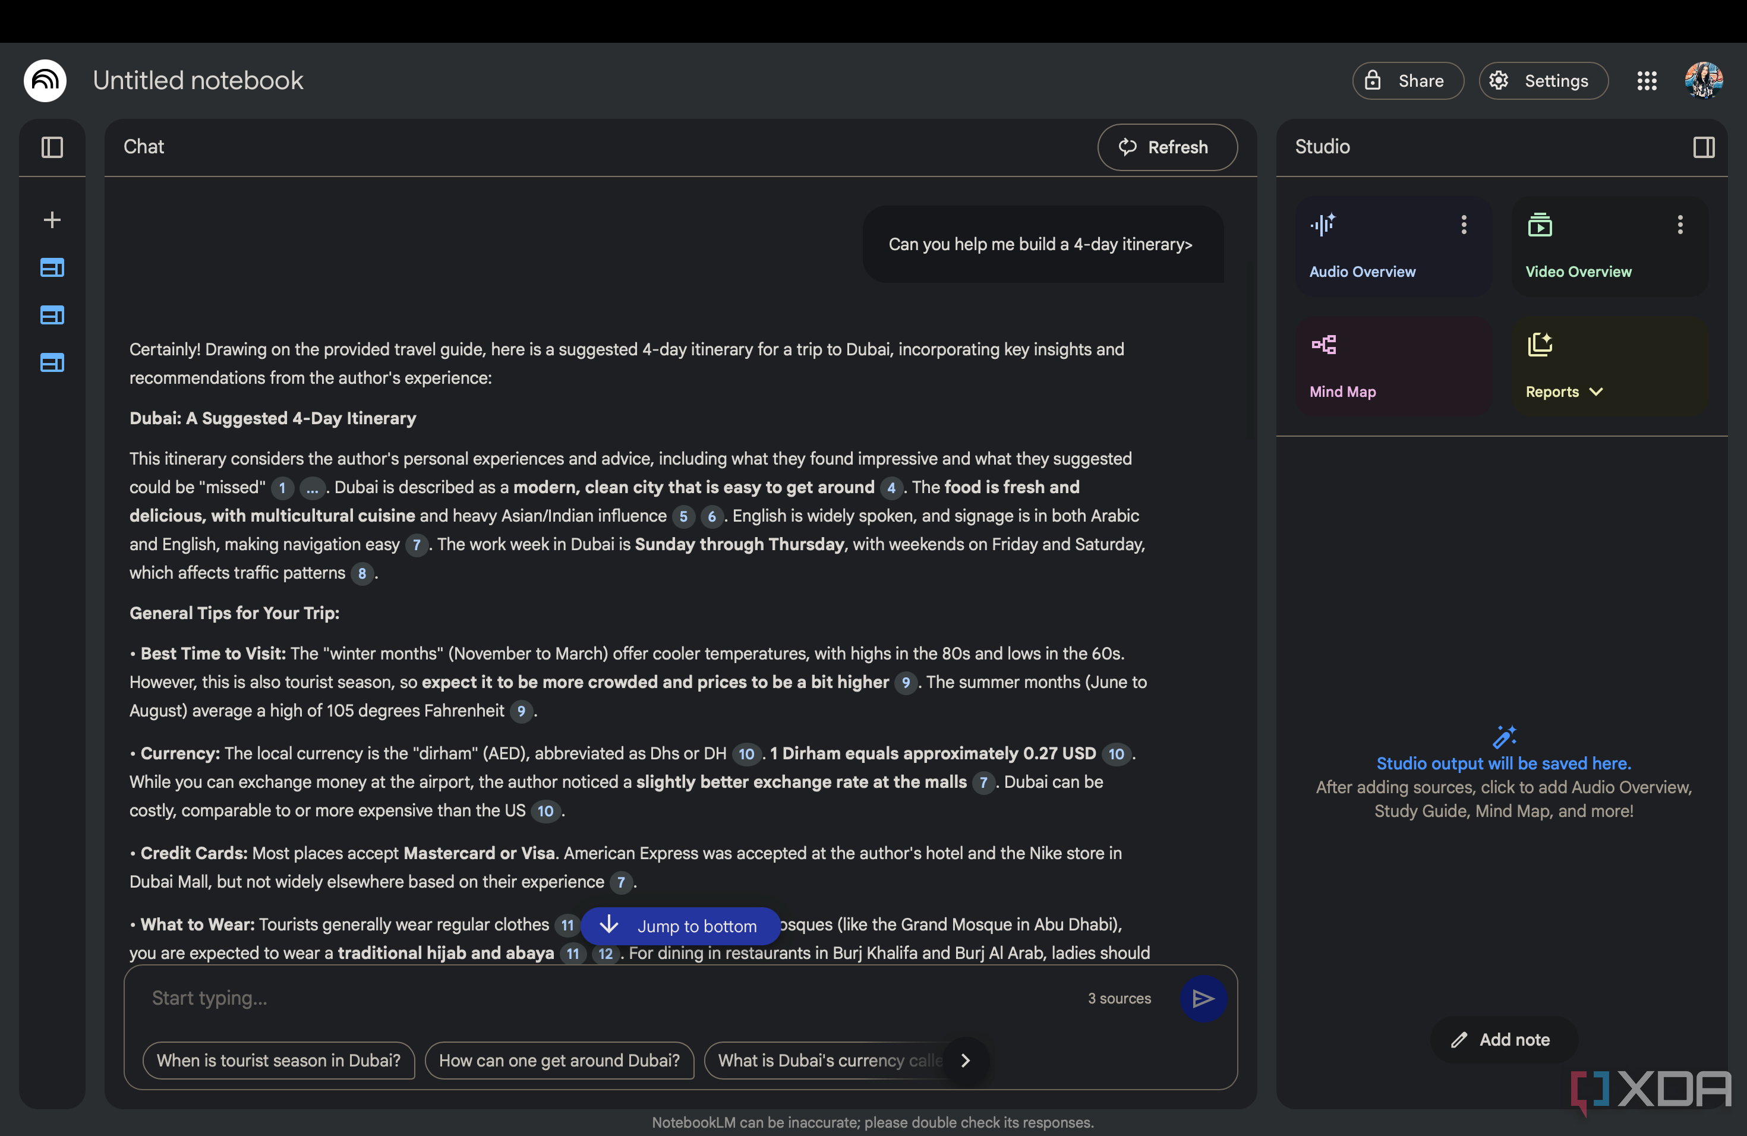The width and height of the screenshot is (1747, 1136).
Task: Open citation 10 after more expensive than the US
Action: coord(545,812)
